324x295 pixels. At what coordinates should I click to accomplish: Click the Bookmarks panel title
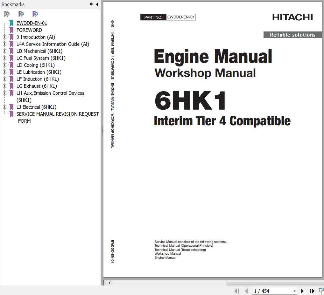pos(13,4)
